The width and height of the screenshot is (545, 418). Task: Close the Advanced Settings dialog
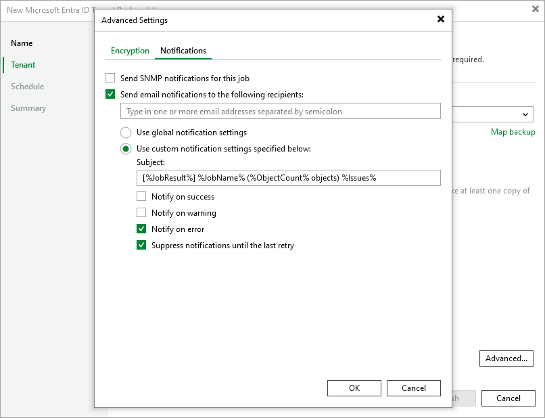point(441,20)
